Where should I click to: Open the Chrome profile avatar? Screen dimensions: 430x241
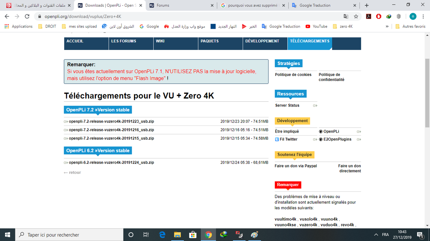coord(413,16)
